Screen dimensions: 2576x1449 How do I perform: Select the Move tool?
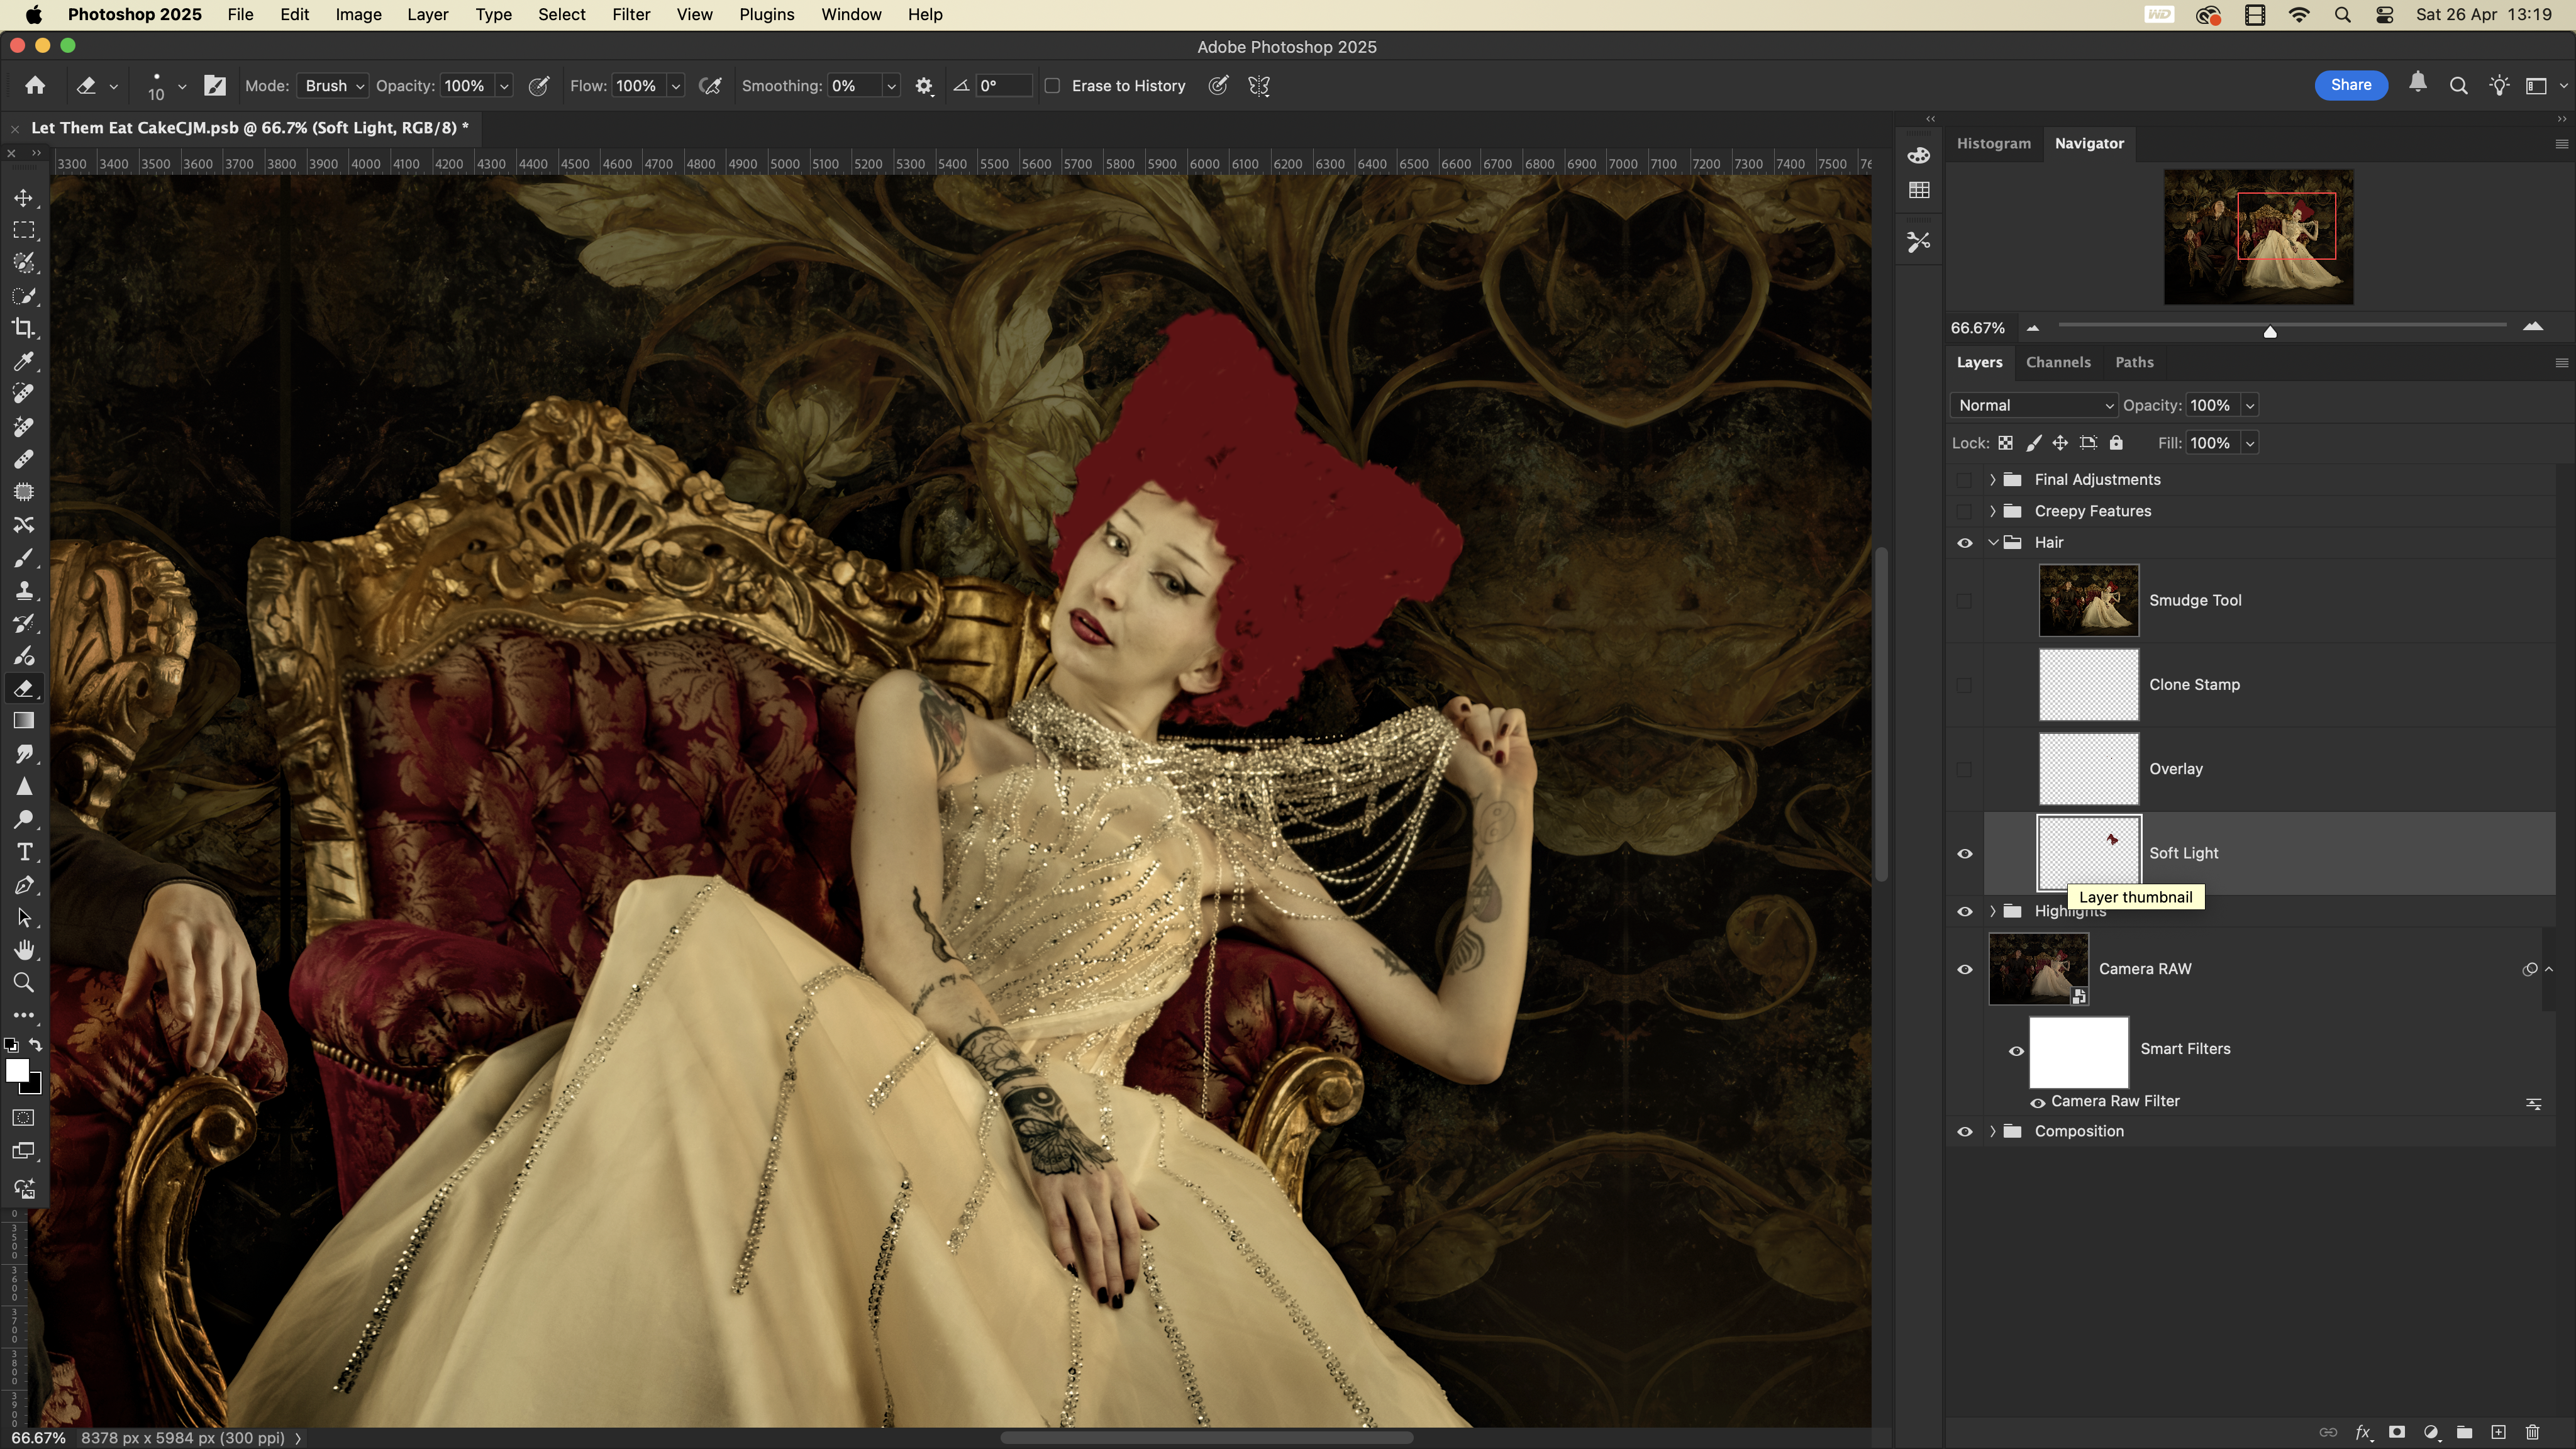click(x=24, y=198)
